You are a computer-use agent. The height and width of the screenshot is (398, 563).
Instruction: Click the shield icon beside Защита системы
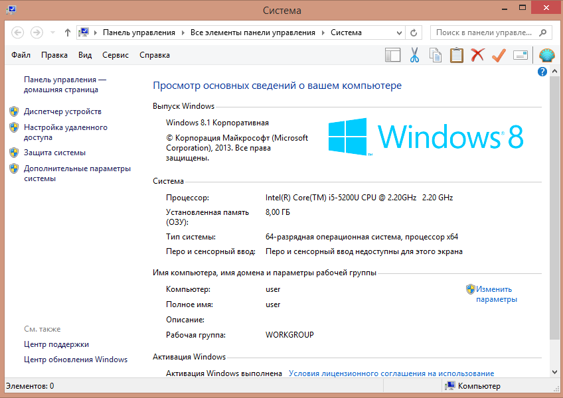point(14,153)
